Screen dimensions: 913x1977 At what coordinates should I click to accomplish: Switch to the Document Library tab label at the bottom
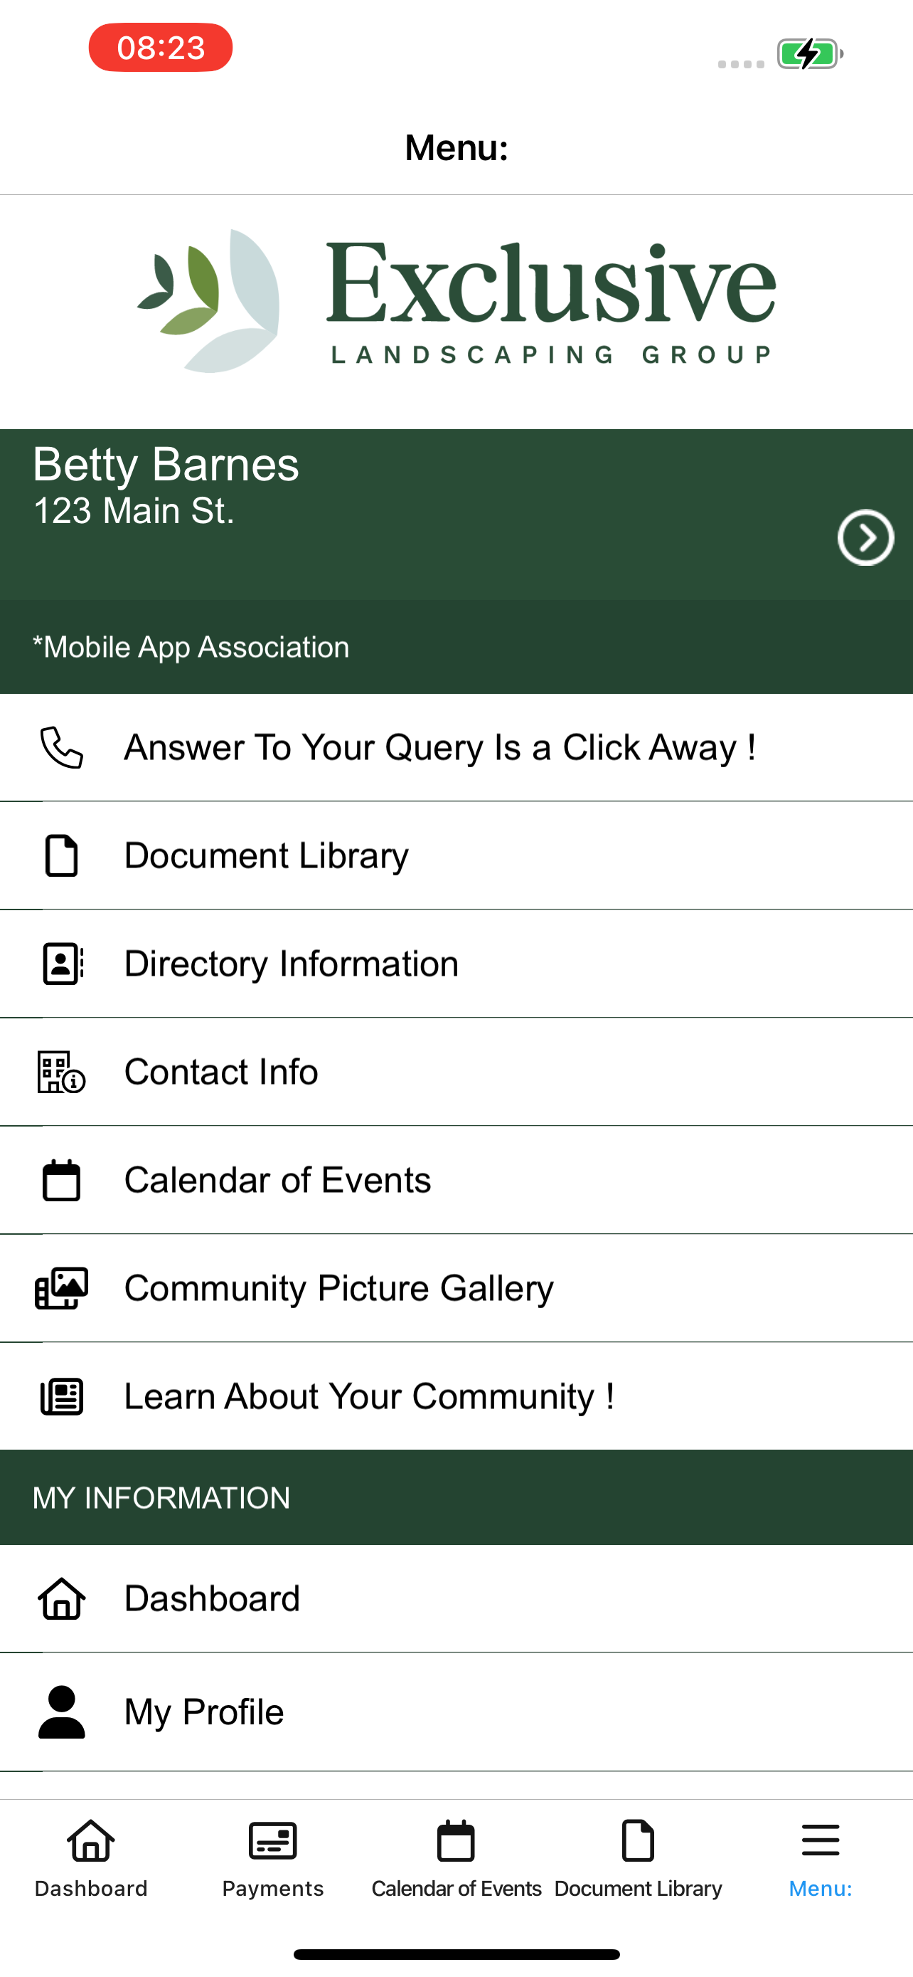click(x=638, y=1888)
